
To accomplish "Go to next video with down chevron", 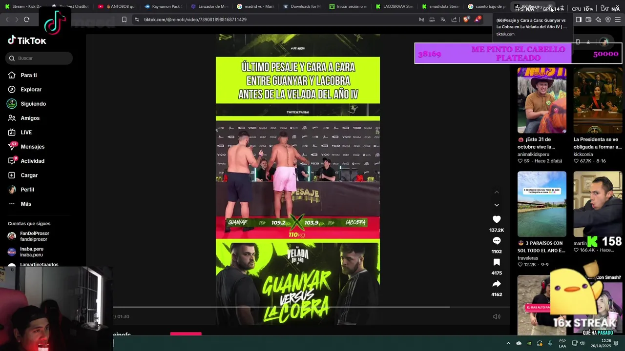I will click(497, 205).
